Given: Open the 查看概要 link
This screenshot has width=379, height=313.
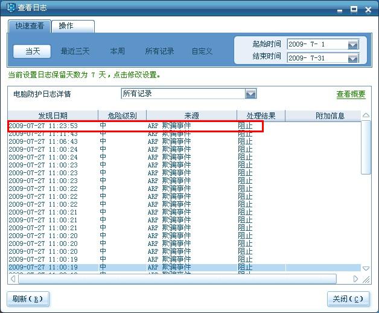Looking at the screenshot, I should (x=351, y=94).
